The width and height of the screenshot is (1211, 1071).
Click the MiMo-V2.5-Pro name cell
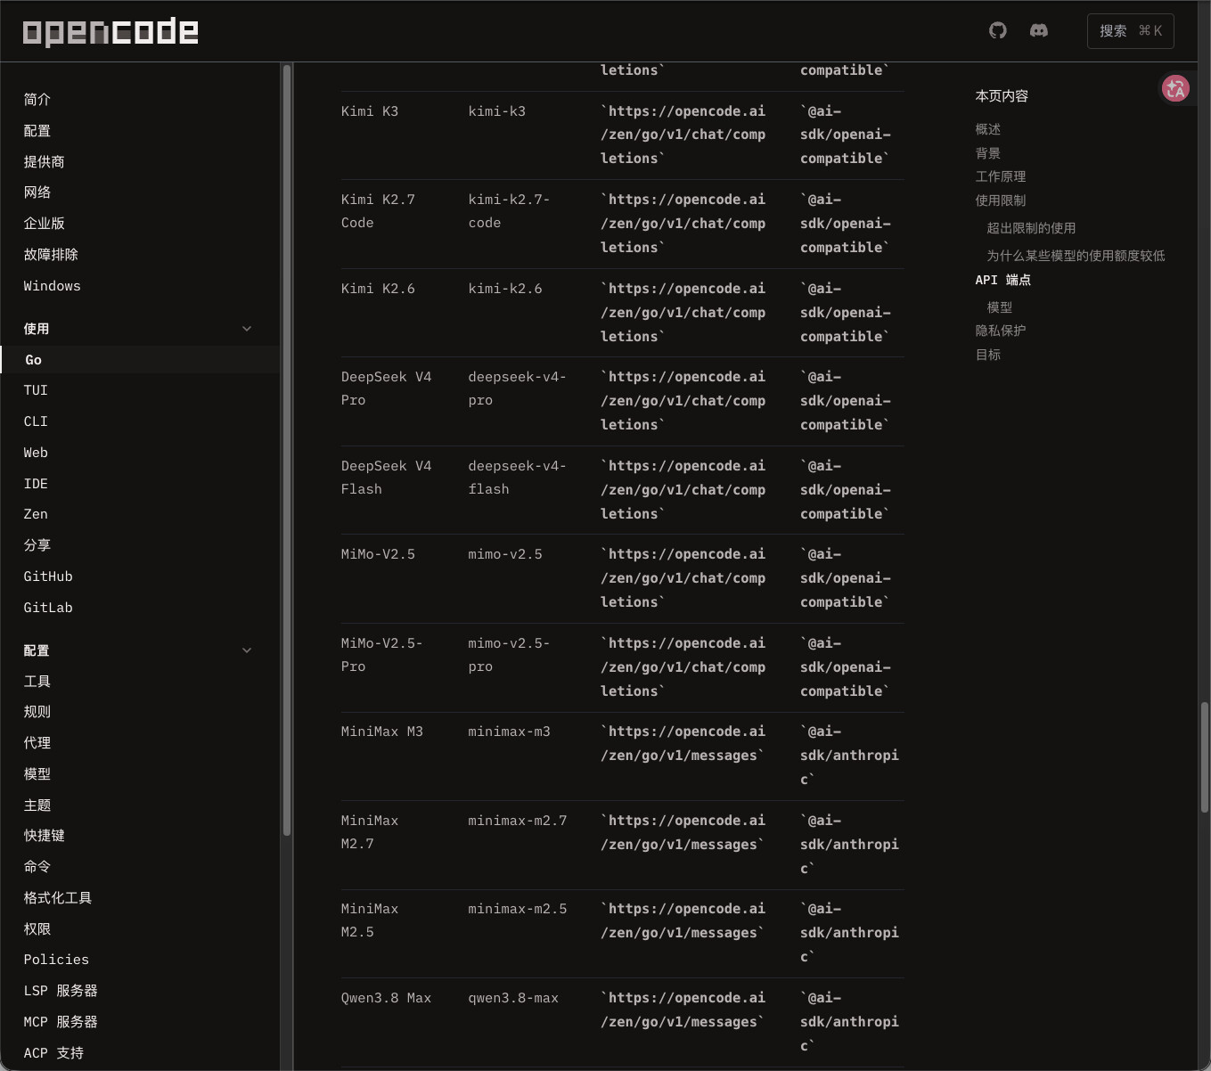[381, 655]
